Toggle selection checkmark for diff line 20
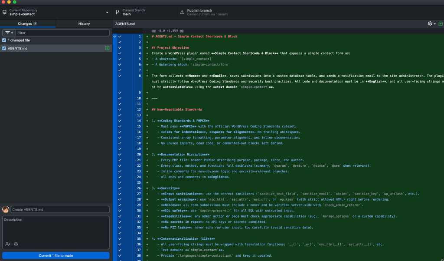This screenshot has width=444, height=261. click(120, 154)
